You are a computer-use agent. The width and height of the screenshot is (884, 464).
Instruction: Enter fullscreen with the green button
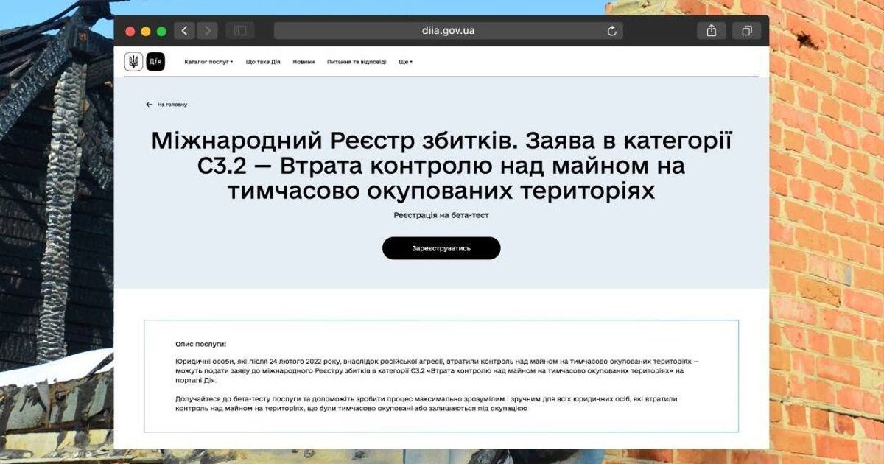[161, 31]
